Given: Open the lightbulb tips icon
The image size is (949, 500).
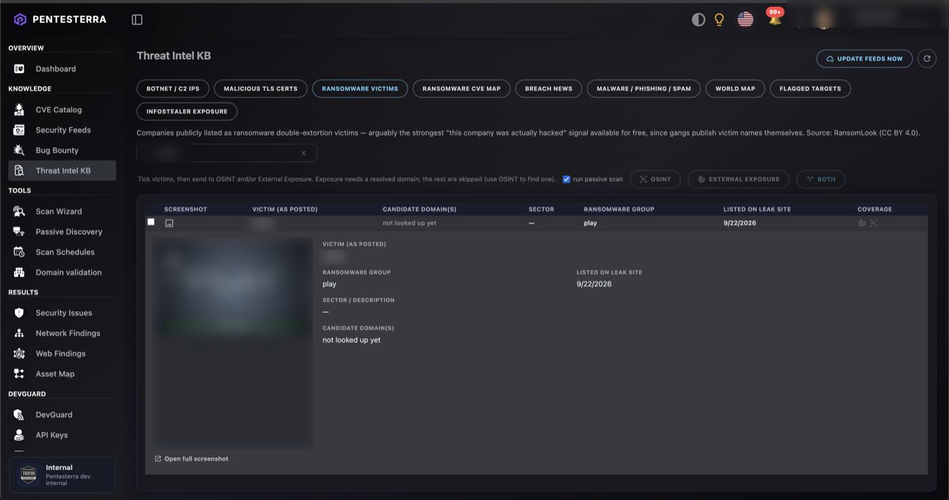Looking at the screenshot, I should pyautogui.click(x=720, y=20).
